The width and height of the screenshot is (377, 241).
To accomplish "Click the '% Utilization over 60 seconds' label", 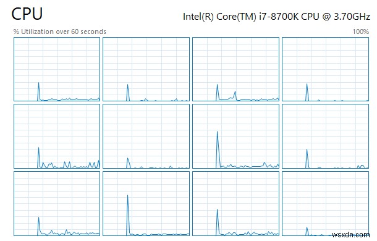I will coord(59,32).
